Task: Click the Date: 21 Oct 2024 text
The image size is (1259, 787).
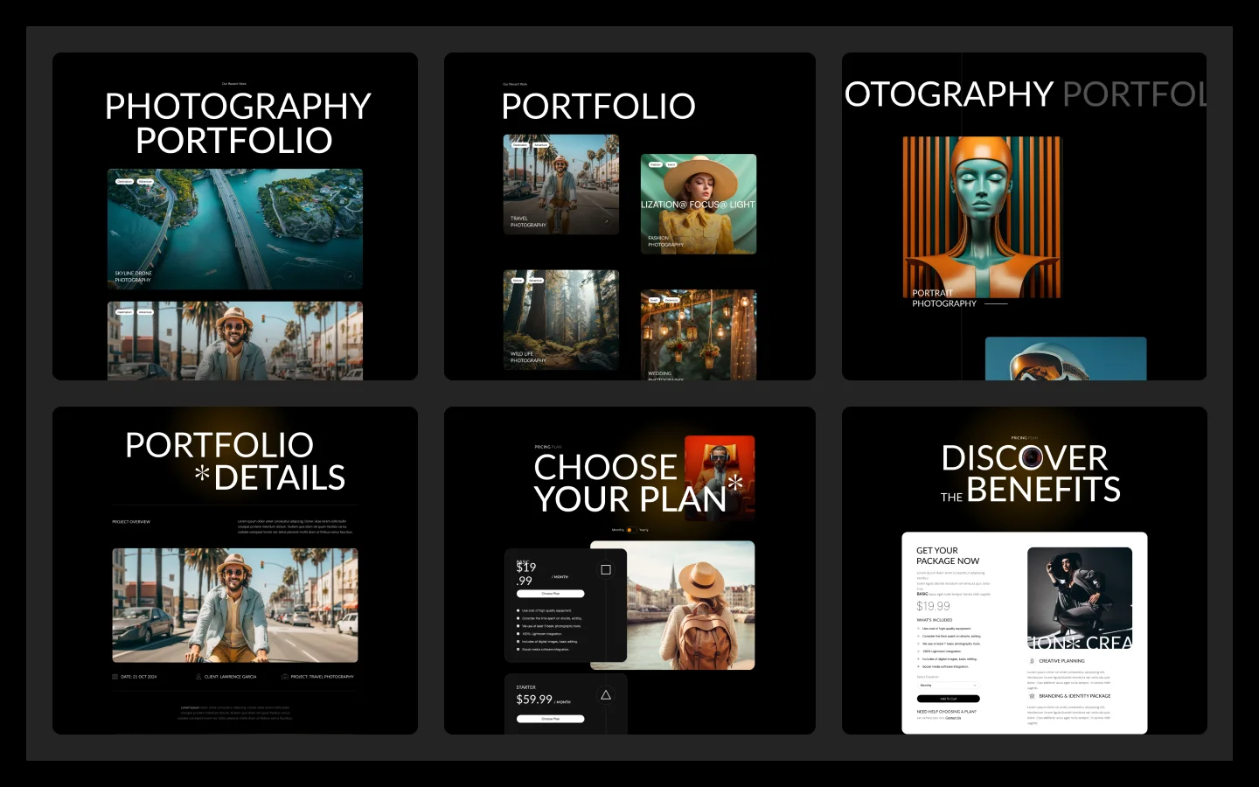Action: pyautogui.click(x=139, y=677)
